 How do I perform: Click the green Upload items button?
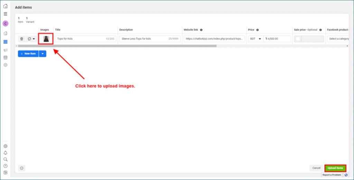[x=335, y=168]
